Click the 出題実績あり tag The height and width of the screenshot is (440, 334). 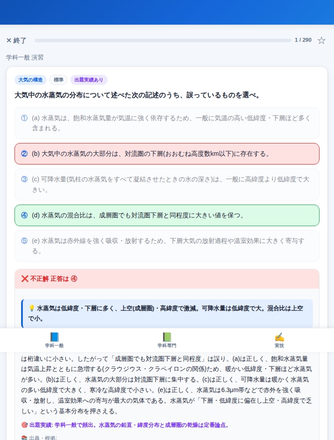click(89, 80)
